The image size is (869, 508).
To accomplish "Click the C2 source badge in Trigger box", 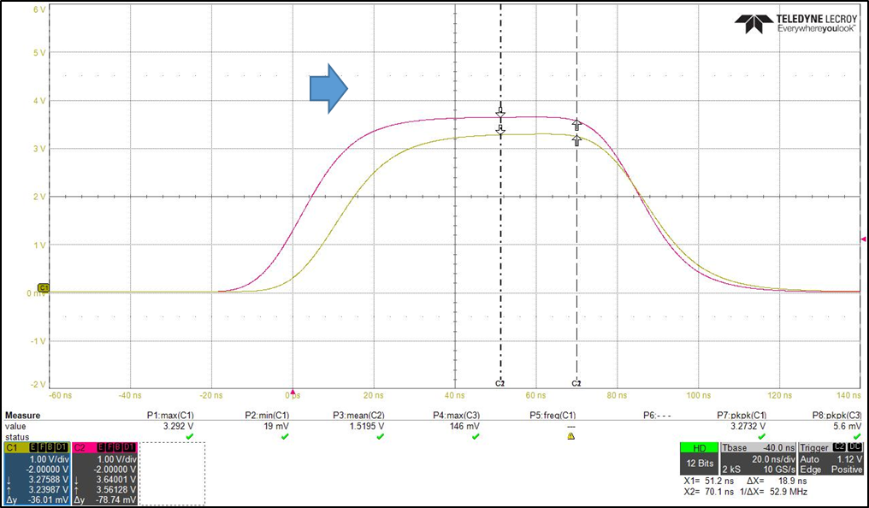I will [x=840, y=447].
